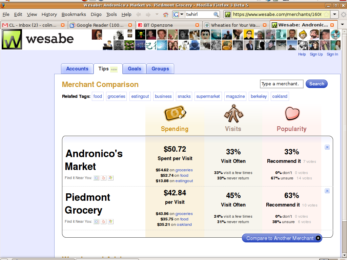The width and height of the screenshot is (347, 260).
Task: Open Yelp lookup for Andronico's Market
Action: [104, 178]
